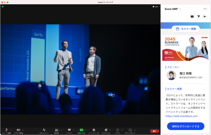Collapse the Event AMP side panel
The height and width of the screenshot is (135, 211).
pos(205,17)
